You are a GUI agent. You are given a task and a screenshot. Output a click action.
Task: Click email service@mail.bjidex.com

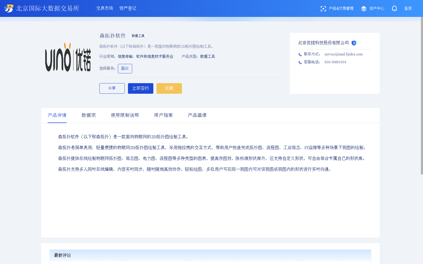343,54
